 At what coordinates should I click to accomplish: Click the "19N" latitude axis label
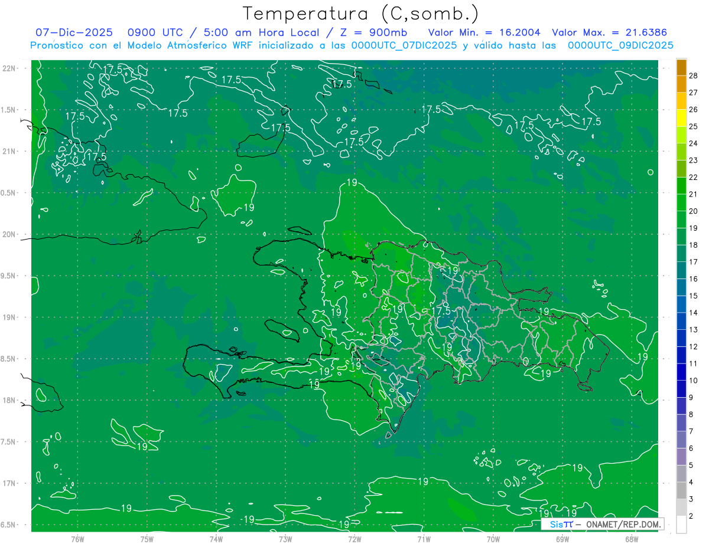click(9, 317)
